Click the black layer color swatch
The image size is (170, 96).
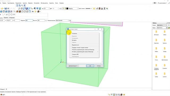[67, 9]
